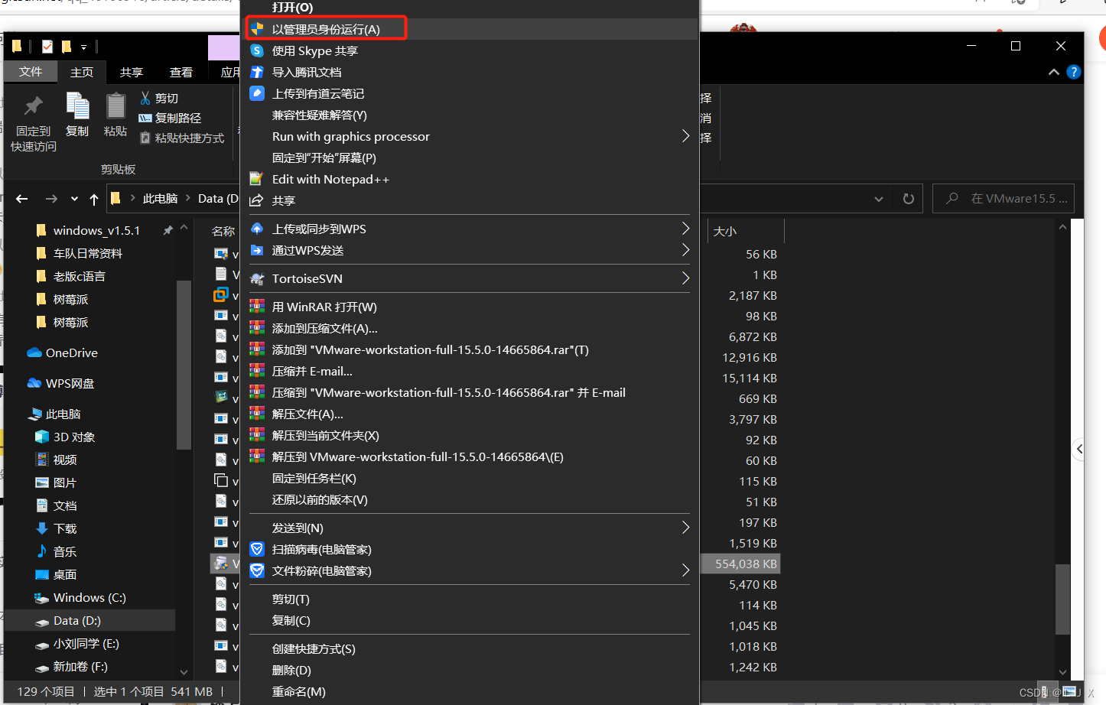
Task: Click the refresh button in address bar
Action: point(908,199)
